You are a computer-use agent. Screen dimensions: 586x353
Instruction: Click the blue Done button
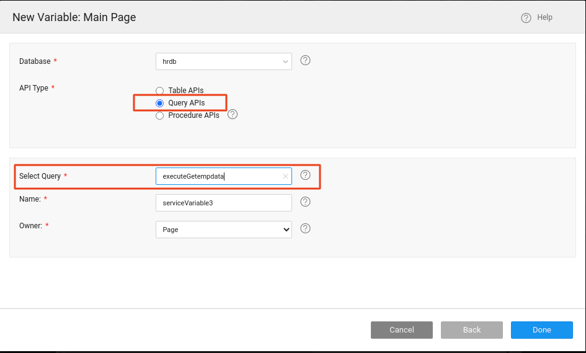tap(541, 330)
